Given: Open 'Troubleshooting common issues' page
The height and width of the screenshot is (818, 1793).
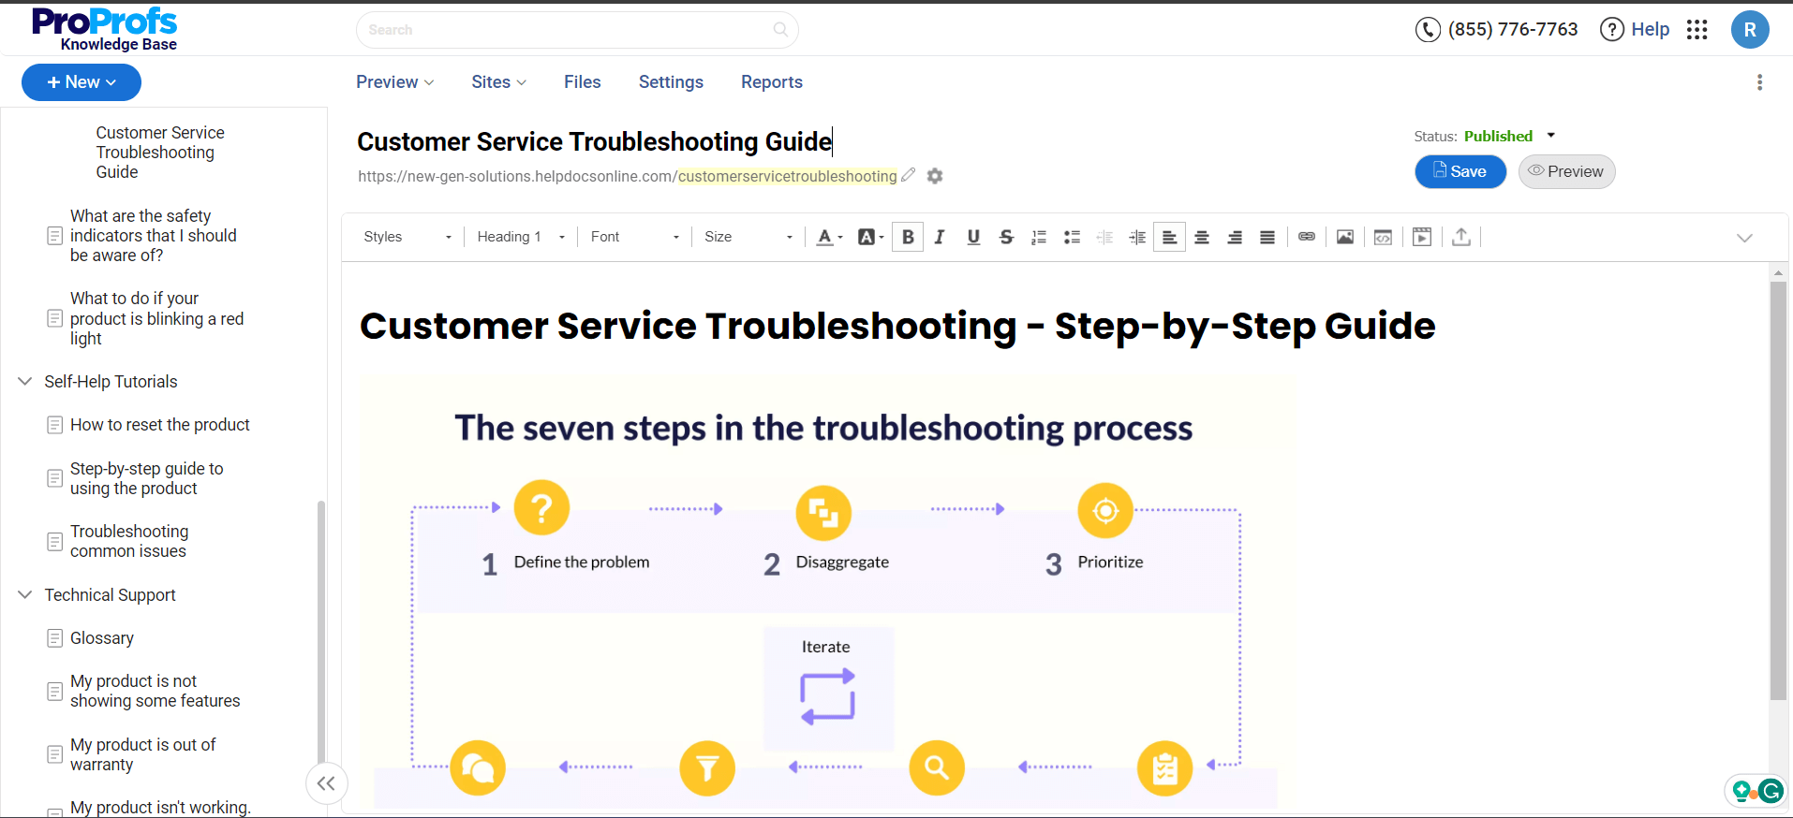Looking at the screenshot, I should (129, 541).
